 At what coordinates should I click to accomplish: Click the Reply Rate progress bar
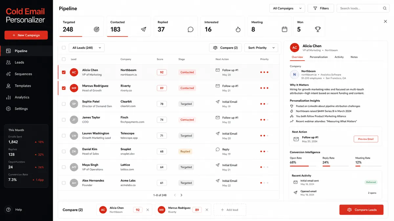click(x=336, y=166)
